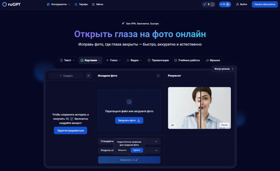This screenshot has width=280, height=171.
Task: Click the trash icon beside Исходное фото
Action: click(x=158, y=75)
